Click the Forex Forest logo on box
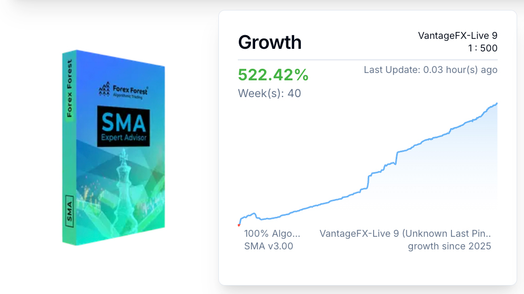 [123, 90]
